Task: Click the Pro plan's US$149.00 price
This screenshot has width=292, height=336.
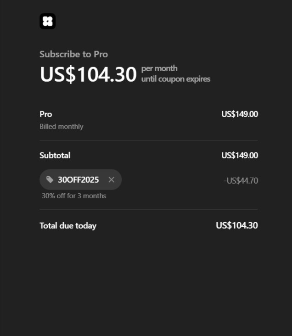Action: click(239, 114)
